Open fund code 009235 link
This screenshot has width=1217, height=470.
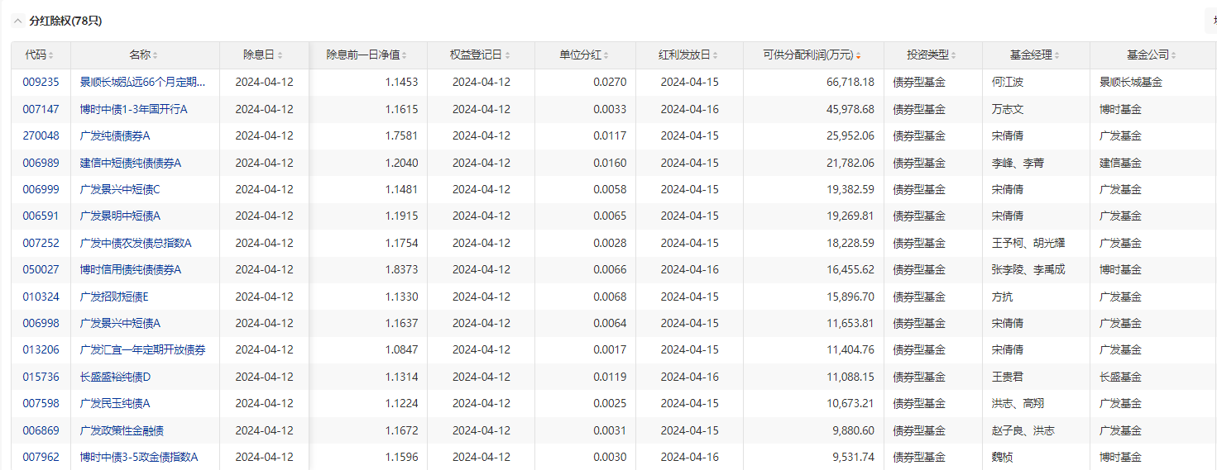(41, 82)
